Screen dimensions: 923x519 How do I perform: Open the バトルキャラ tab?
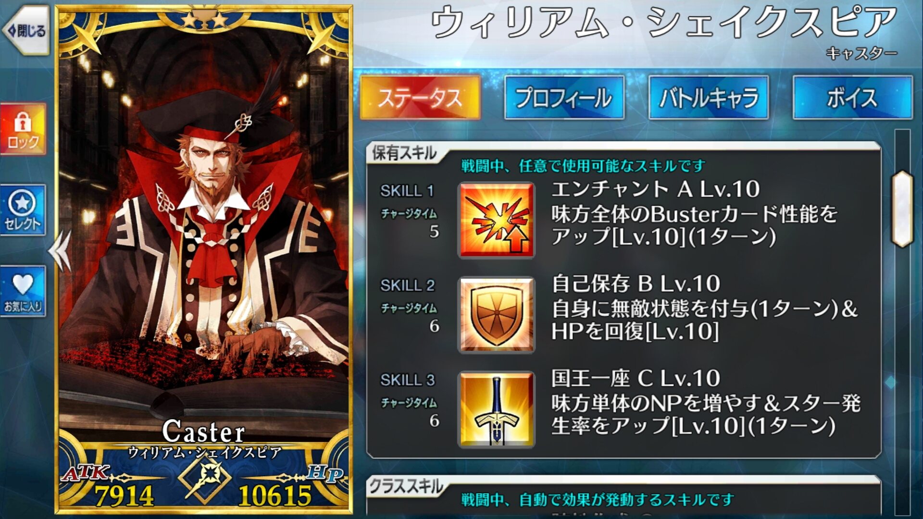pos(709,98)
